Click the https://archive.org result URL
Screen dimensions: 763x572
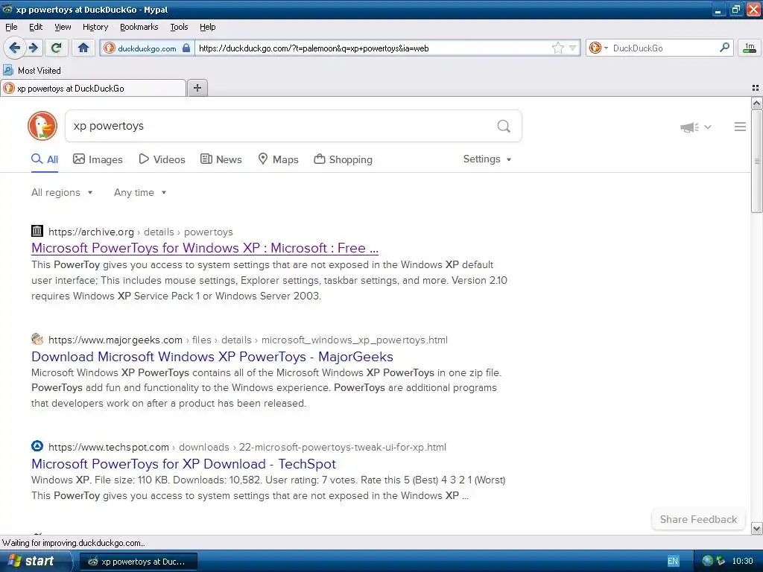pyautogui.click(x=91, y=232)
